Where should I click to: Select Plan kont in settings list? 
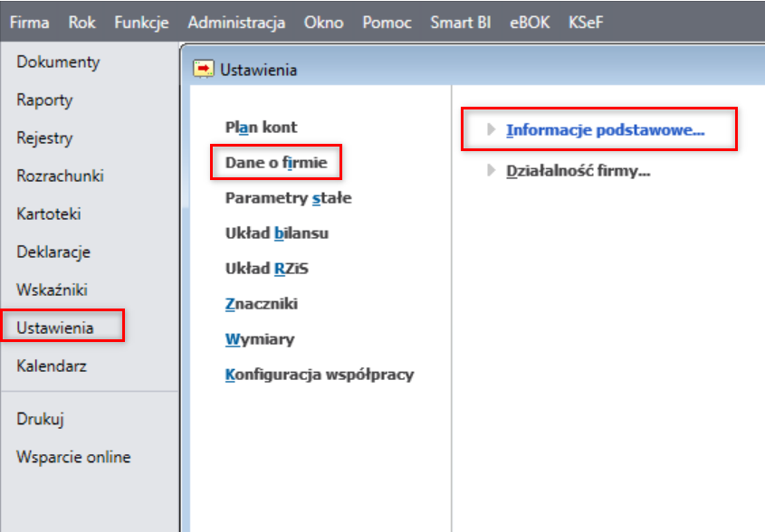(x=261, y=128)
